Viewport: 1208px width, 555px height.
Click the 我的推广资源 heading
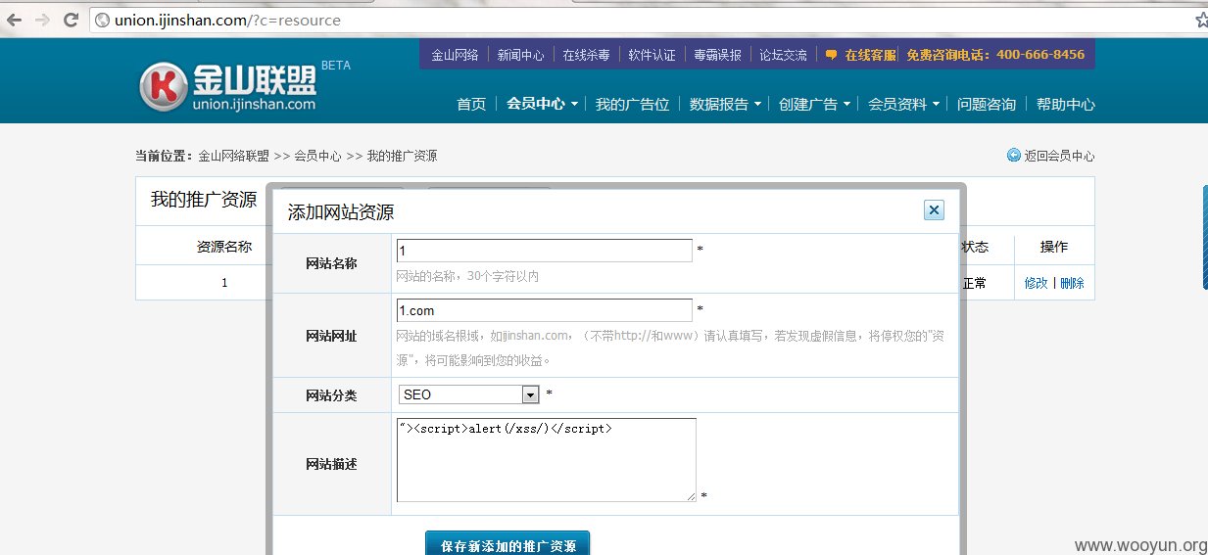(x=203, y=200)
